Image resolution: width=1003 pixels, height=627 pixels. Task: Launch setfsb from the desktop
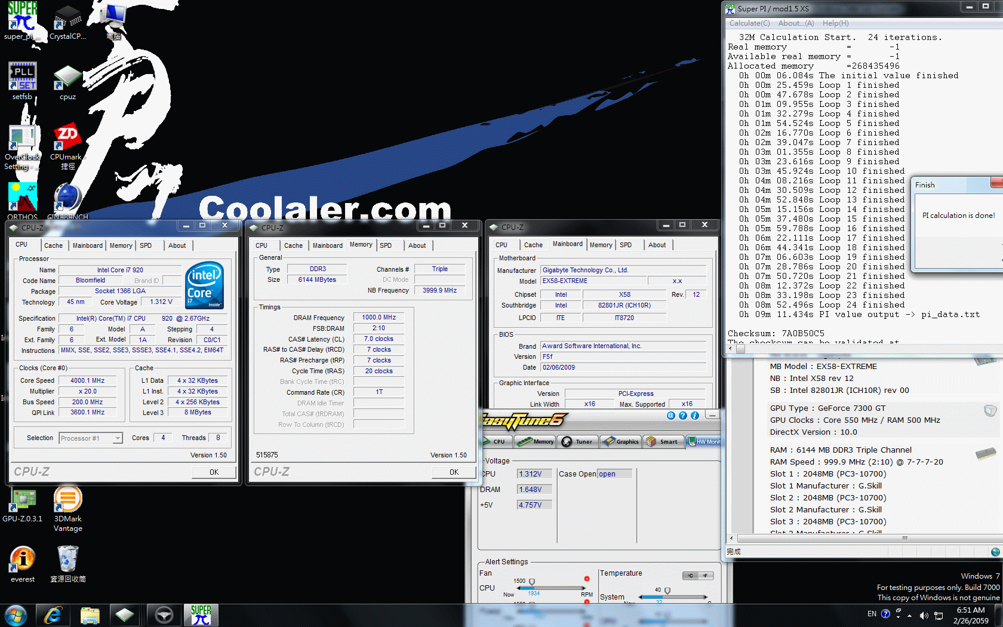tap(22, 81)
